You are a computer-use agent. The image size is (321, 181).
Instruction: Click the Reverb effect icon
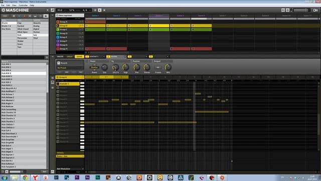coord(59,63)
